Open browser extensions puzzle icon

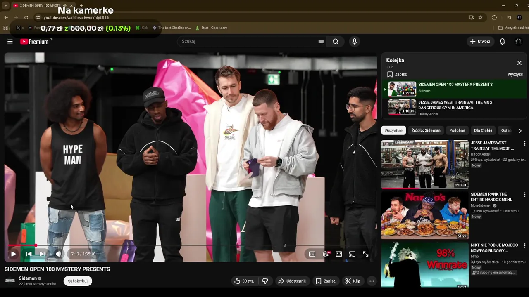pos(494,17)
